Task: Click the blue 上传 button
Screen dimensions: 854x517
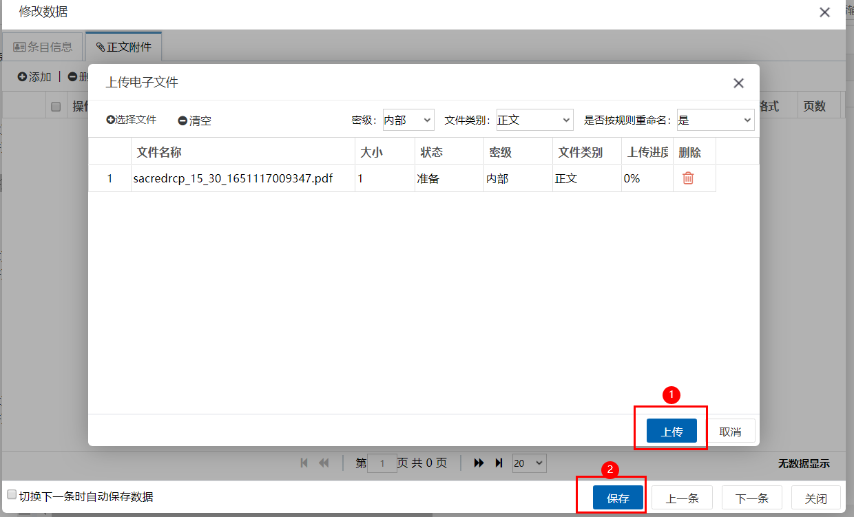Action: pyautogui.click(x=671, y=432)
